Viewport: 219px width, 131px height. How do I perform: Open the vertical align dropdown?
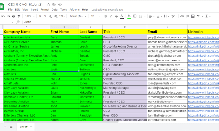click(x=159, y=16)
